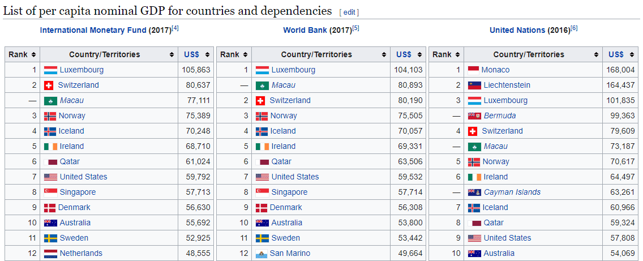Open US$ header link in IMF table
This screenshot has height=261, width=643.
pos(191,54)
